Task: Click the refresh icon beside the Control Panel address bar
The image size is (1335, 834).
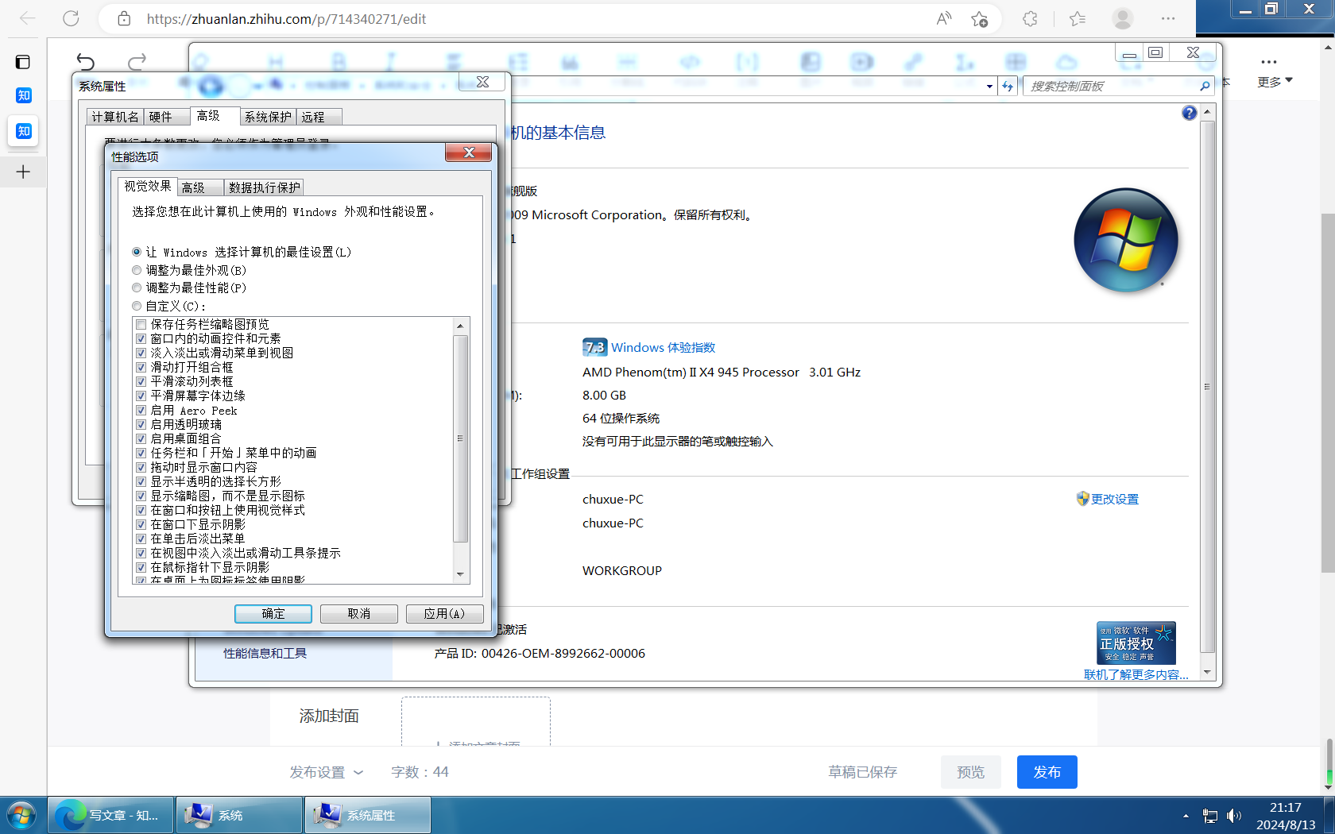Action: [1008, 86]
